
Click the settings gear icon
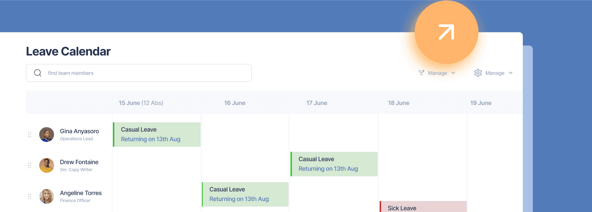(x=478, y=73)
